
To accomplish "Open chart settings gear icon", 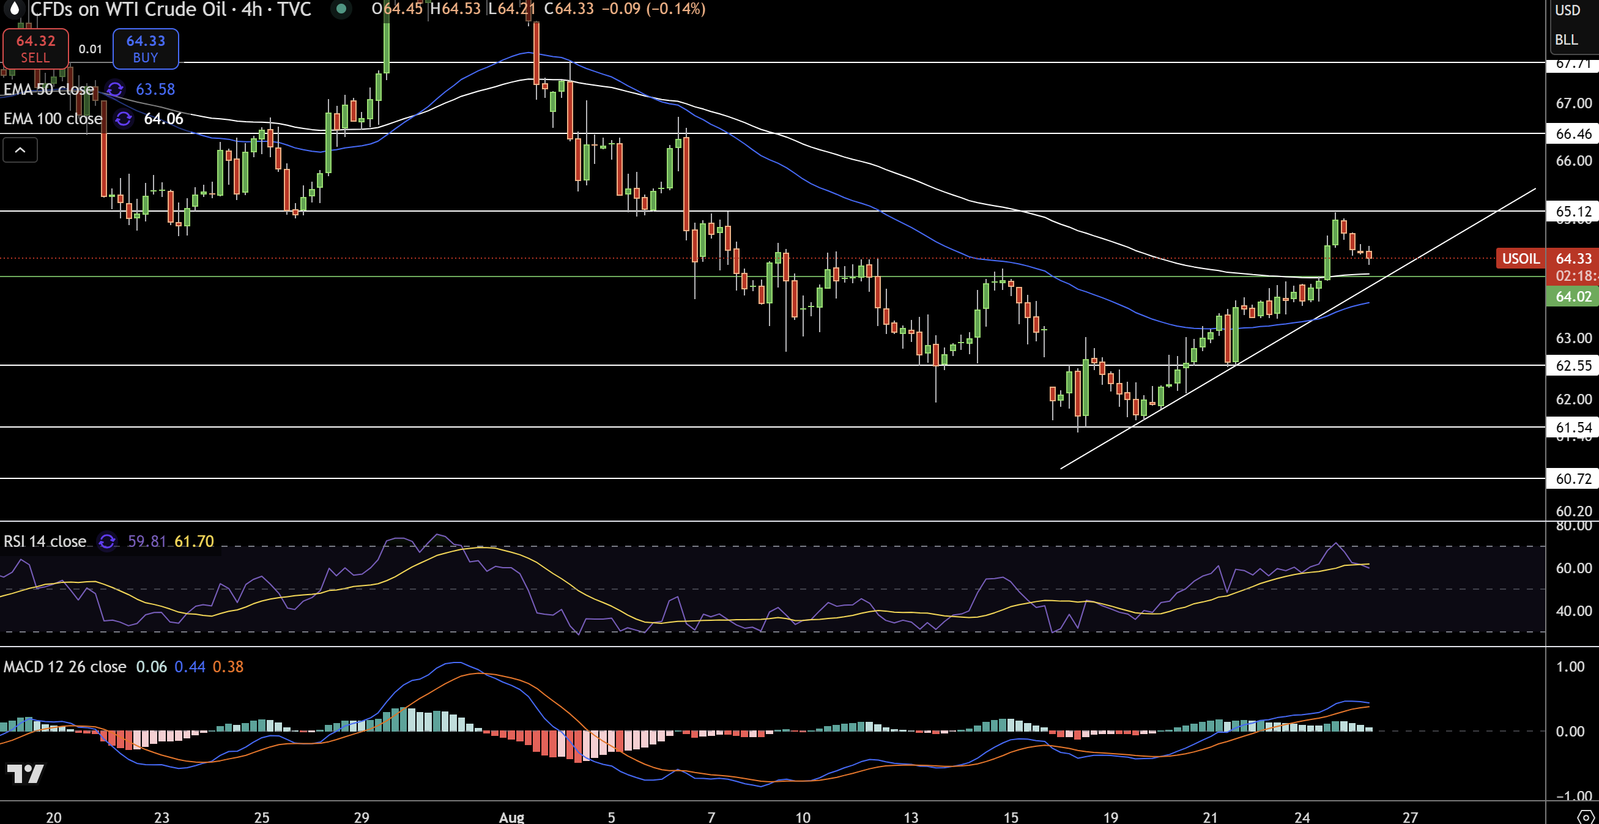I will (1586, 816).
